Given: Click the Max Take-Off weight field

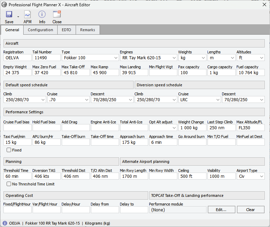Looking at the screenshot, I should coord(76,72).
